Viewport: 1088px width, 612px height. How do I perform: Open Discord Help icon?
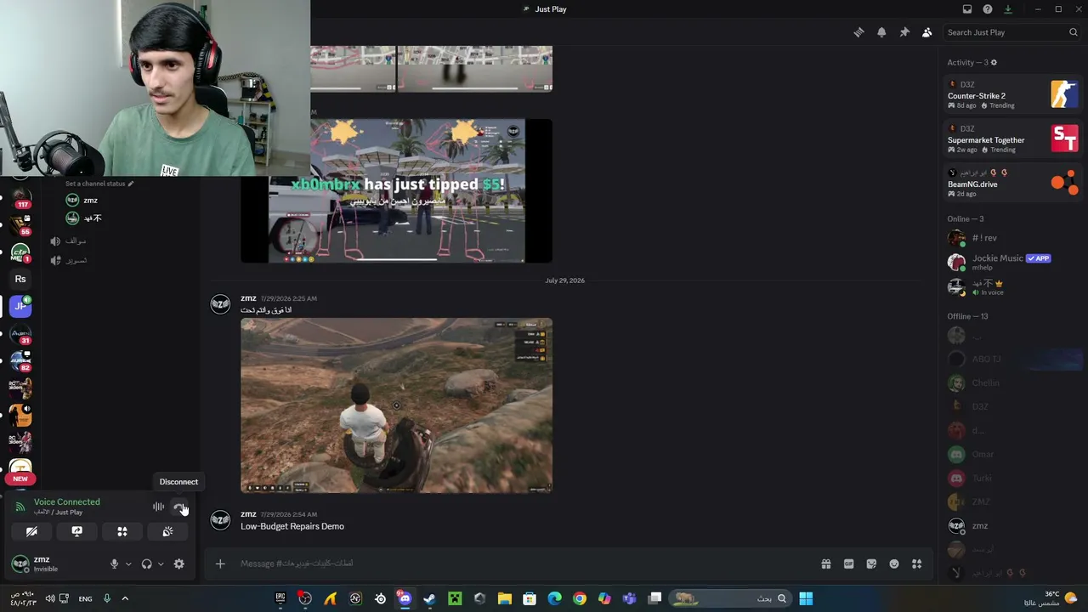[x=988, y=9]
